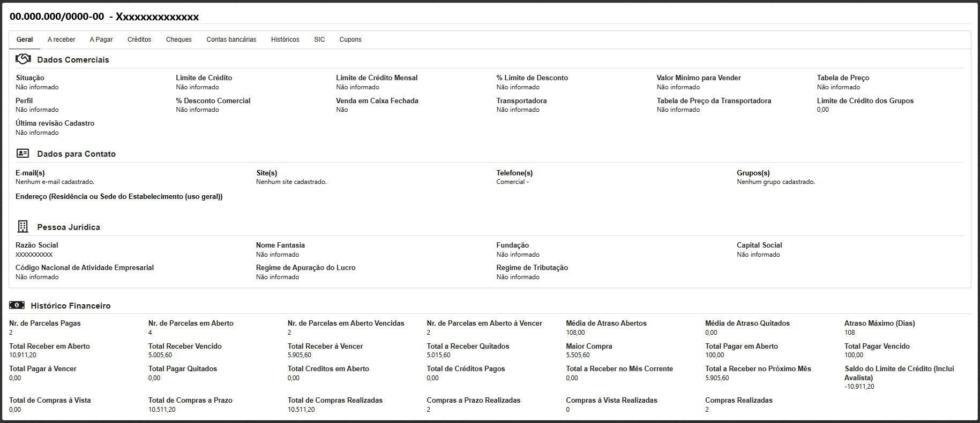Click the Total Receber em Aberto value
The width and height of the screenshot is (980, 423).
click(x=23, y=355)
